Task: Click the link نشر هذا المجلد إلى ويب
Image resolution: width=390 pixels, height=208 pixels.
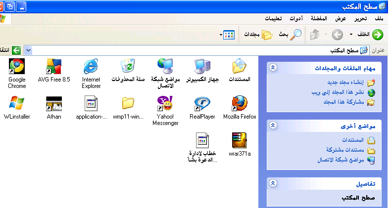Action: pyautogui.click(x=338, y=92)
